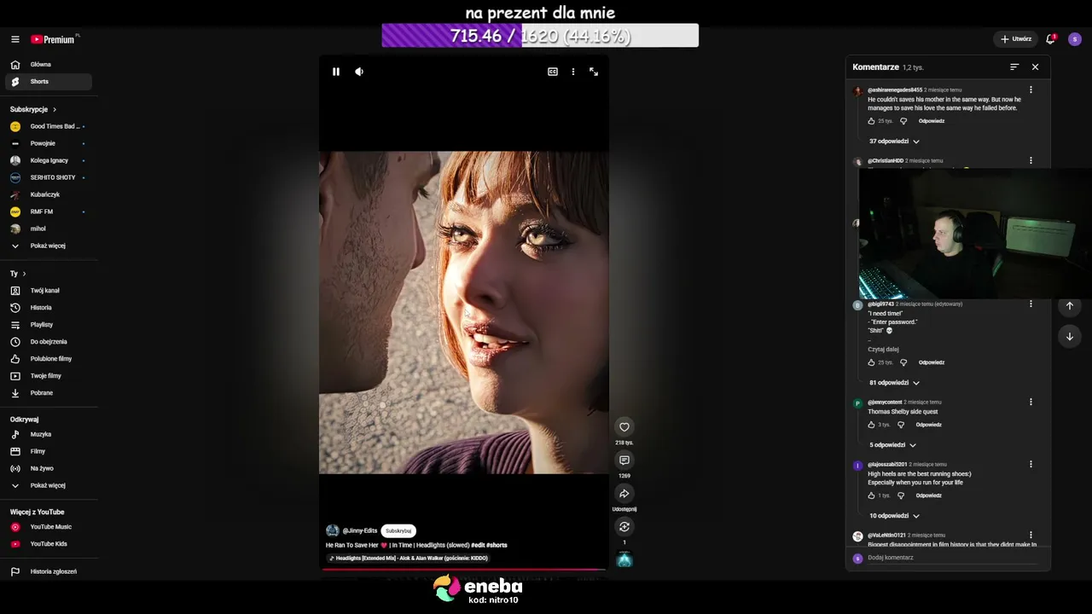Open Pobrane downloads
The height and width of the screenshot is (614, 1092).
49,393
